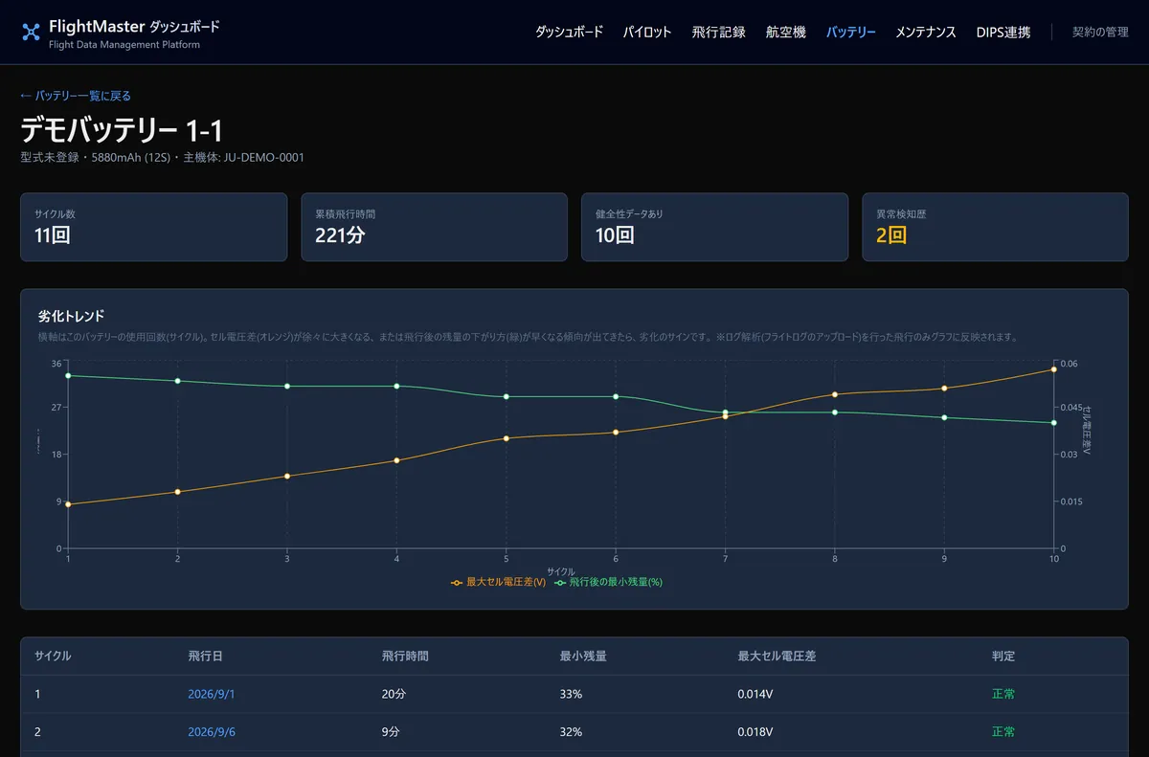Image resolution: width=1149 pixels, height=757 pixels.
Task: Click the 判定 column header
Action: pyautogui.click(x=1003, y=657)
